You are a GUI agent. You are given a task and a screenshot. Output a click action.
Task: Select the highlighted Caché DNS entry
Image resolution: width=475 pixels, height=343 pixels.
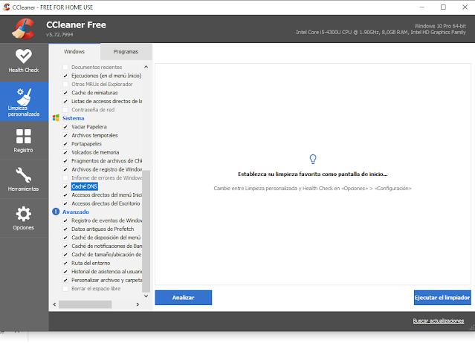(84, 186)
